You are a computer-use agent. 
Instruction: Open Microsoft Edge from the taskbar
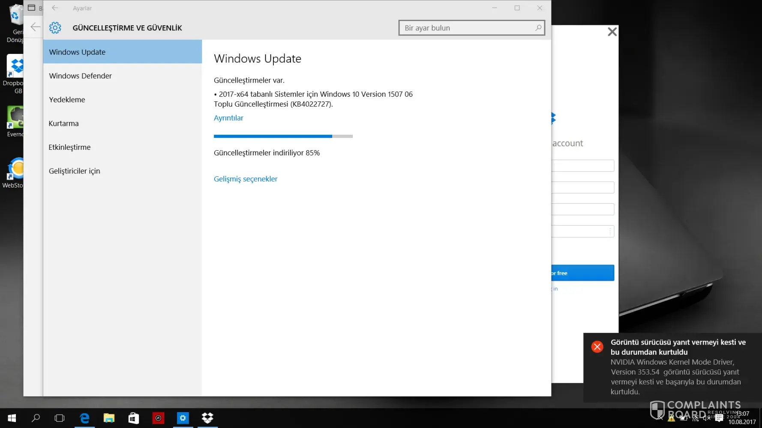click(84, 418)
